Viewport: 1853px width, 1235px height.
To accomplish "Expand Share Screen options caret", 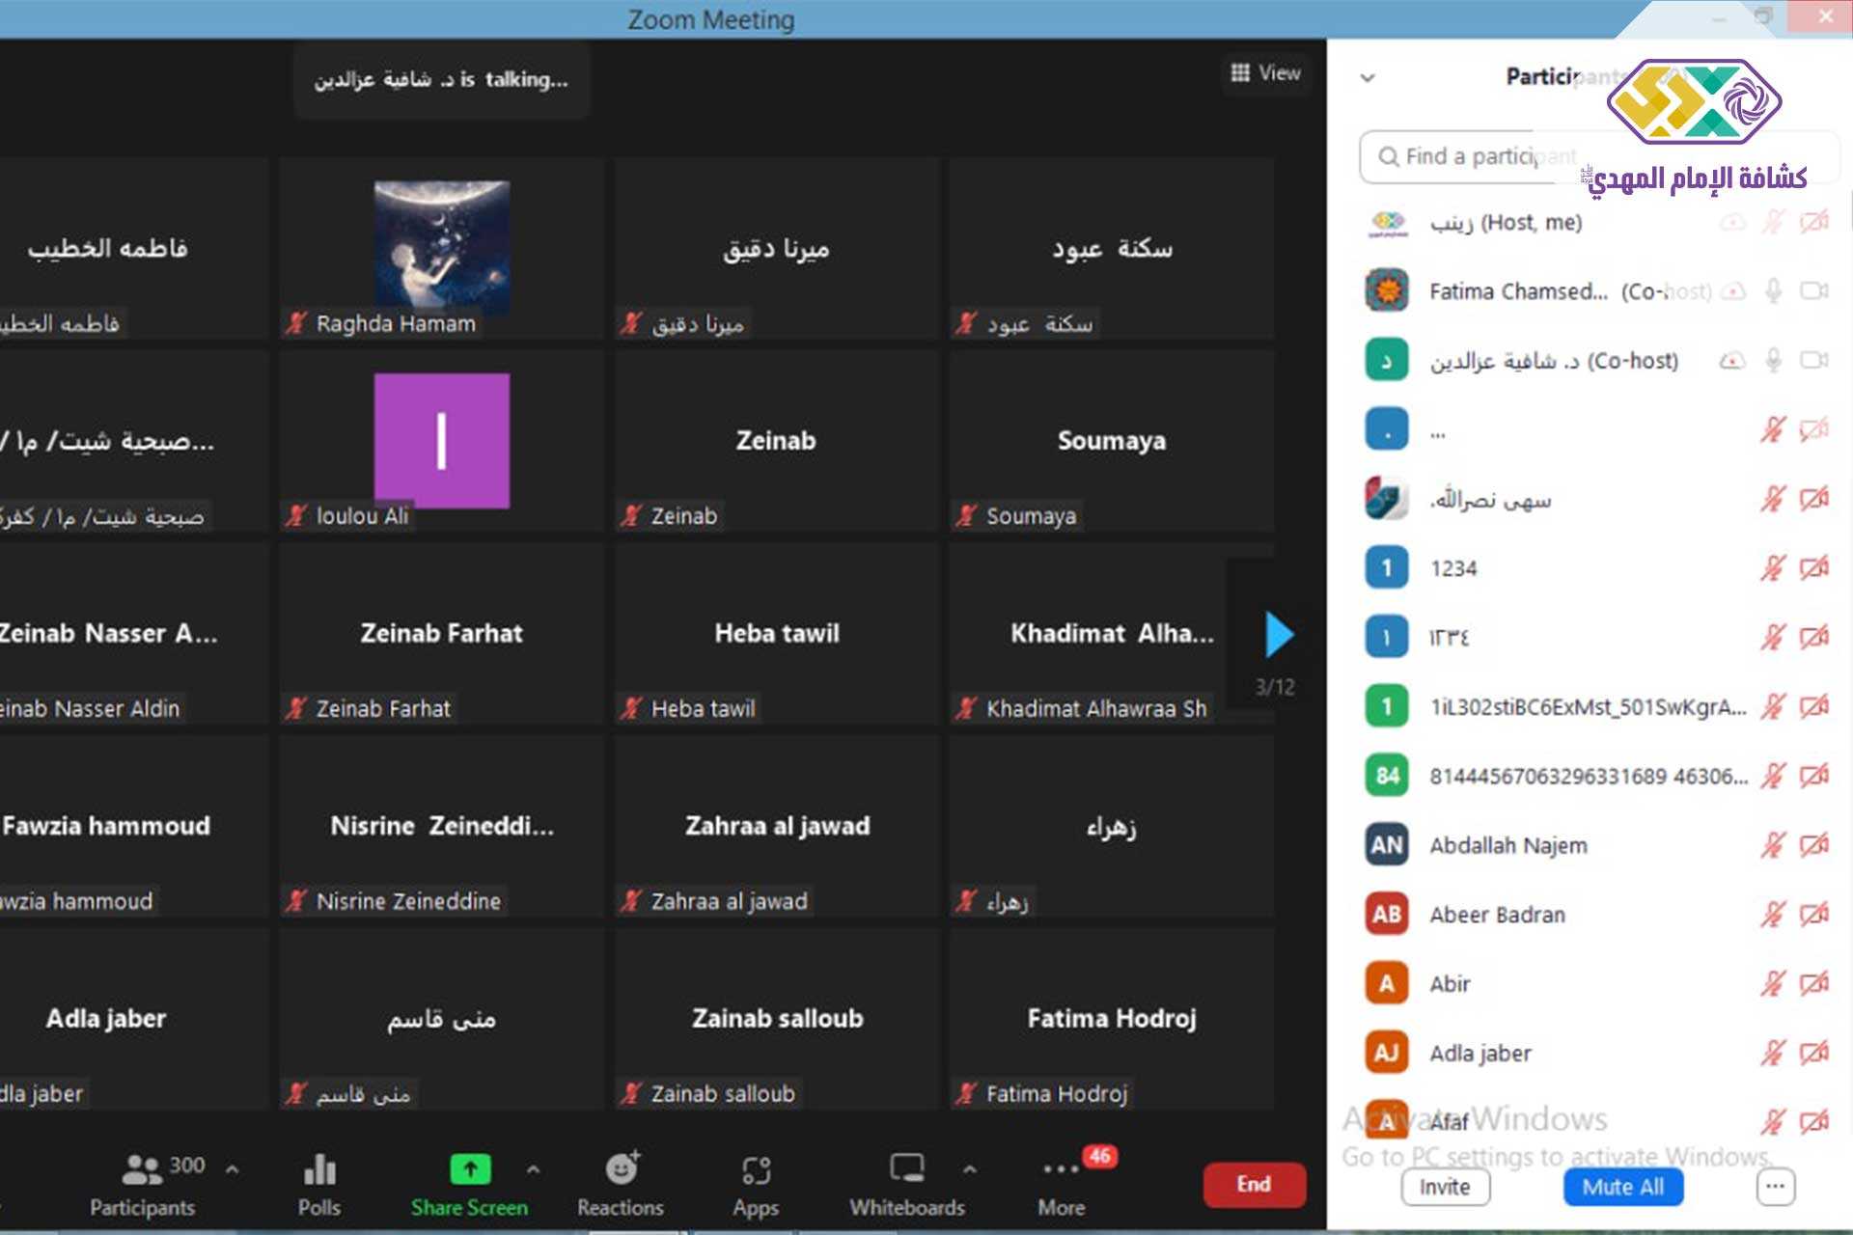I will pos(533,1169).
